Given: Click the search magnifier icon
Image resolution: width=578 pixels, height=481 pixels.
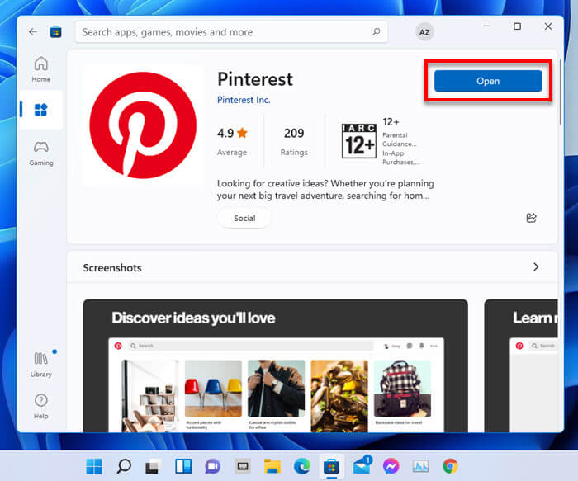Looking at the screenshot, I should [x=376, y=32].
